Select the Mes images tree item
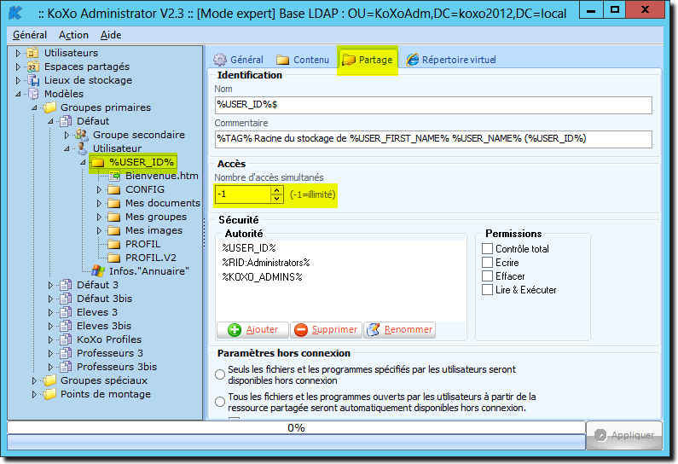This screenshot has height=464, width=678. point(154,230)
